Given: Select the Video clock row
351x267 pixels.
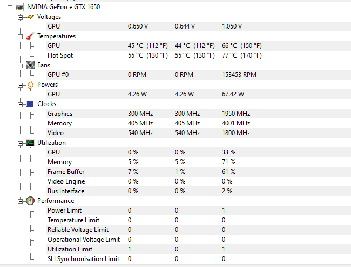Looking at the screenshot, I should tap(199, 133).
